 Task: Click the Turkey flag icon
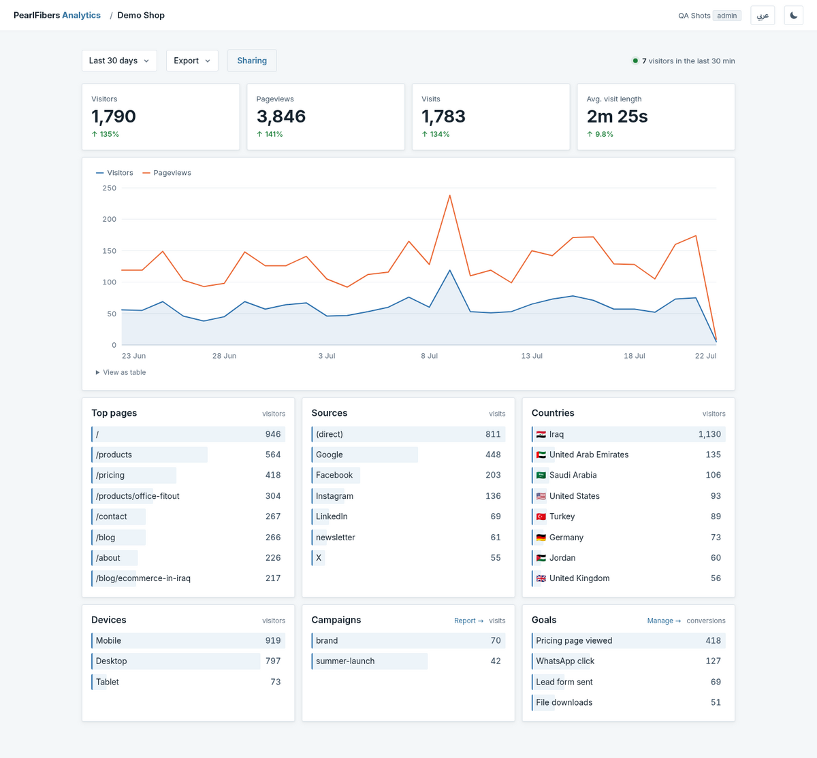(x=541, y=516)
